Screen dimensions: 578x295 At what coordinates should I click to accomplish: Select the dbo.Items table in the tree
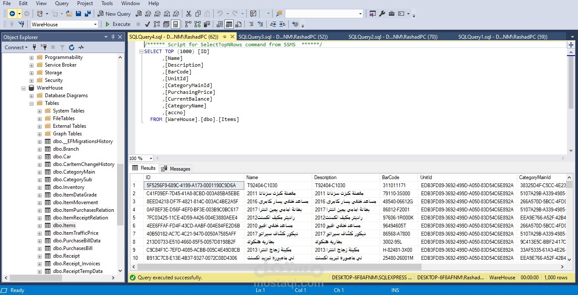pos(64,225)
